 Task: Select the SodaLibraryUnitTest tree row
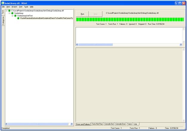click(25, 16)
